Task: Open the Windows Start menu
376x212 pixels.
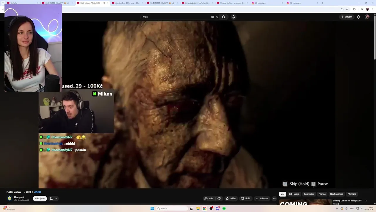Action: 152,208
